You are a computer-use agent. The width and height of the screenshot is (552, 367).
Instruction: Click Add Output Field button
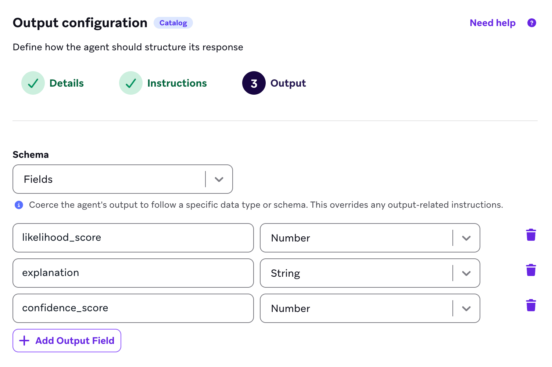pos(67,341)
